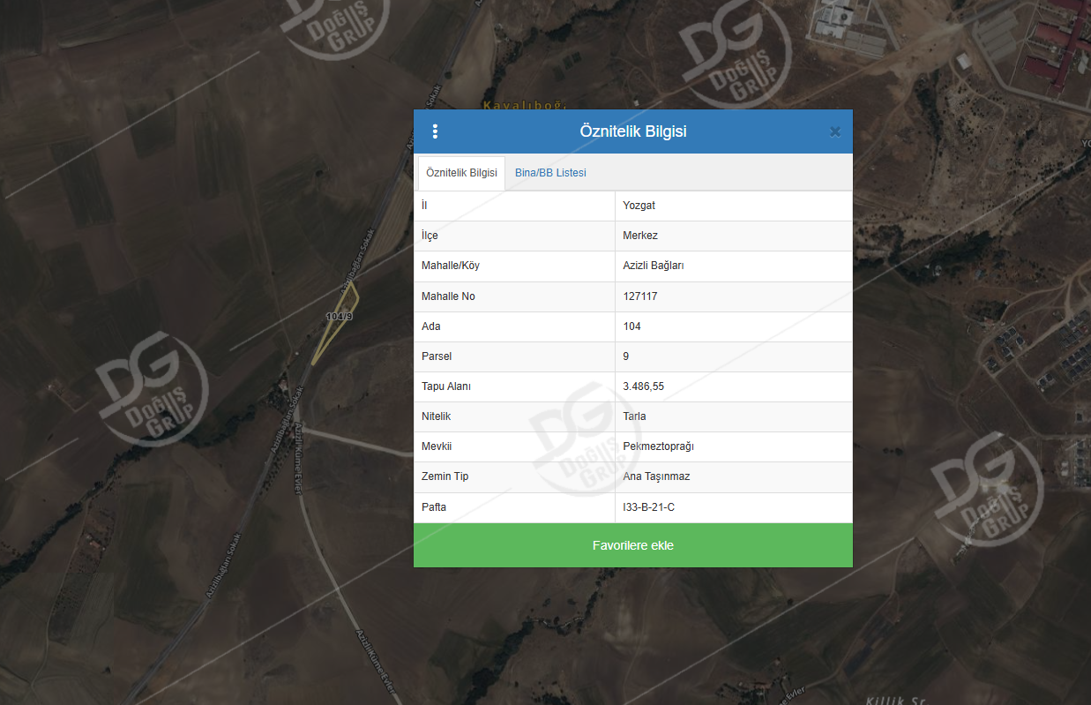This screenshot has height=705, width=1091.
Task: Click the Mahalle No field label
Action: [x=448, y=296]
